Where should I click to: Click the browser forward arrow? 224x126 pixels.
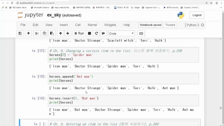tap(7, 3)
